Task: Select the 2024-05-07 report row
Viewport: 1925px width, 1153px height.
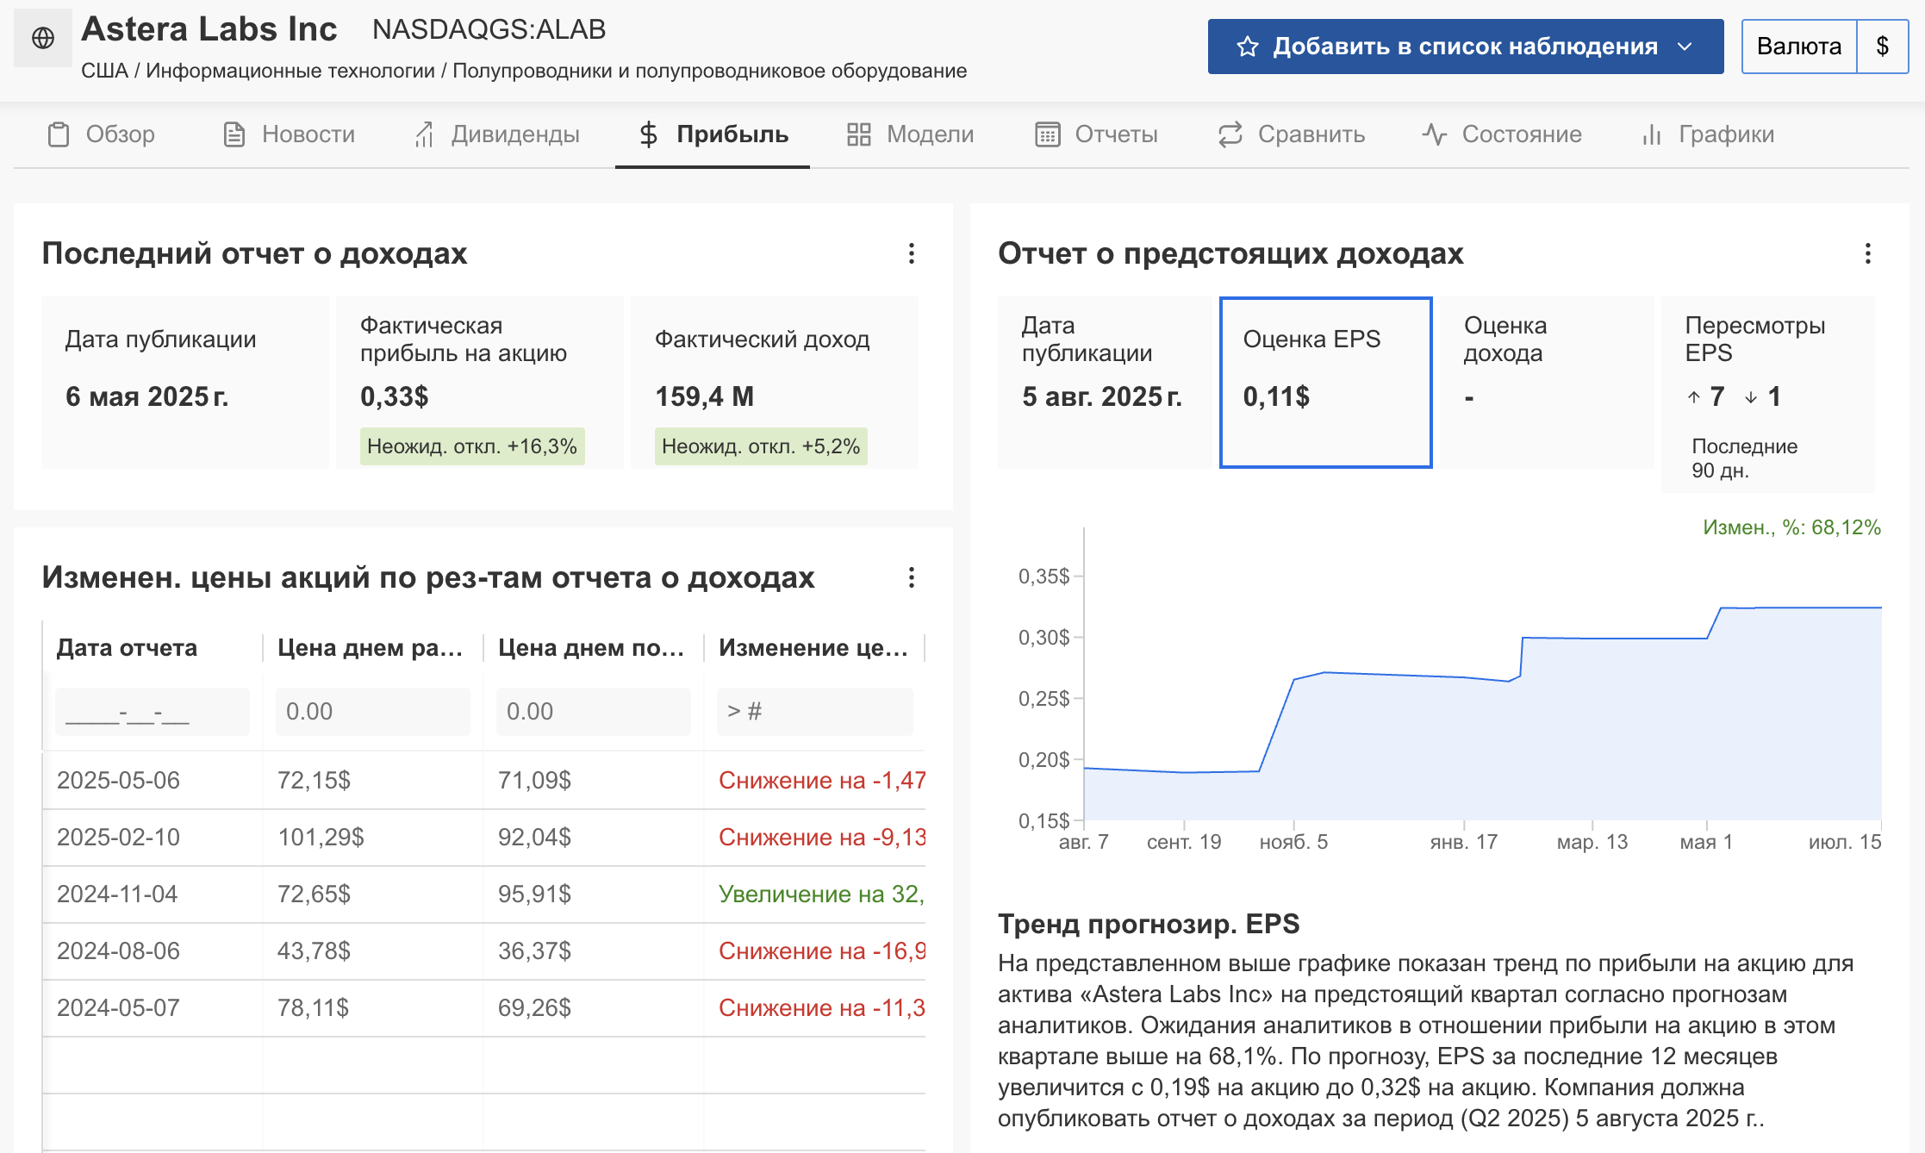Action: click(x=484, y=1008)
